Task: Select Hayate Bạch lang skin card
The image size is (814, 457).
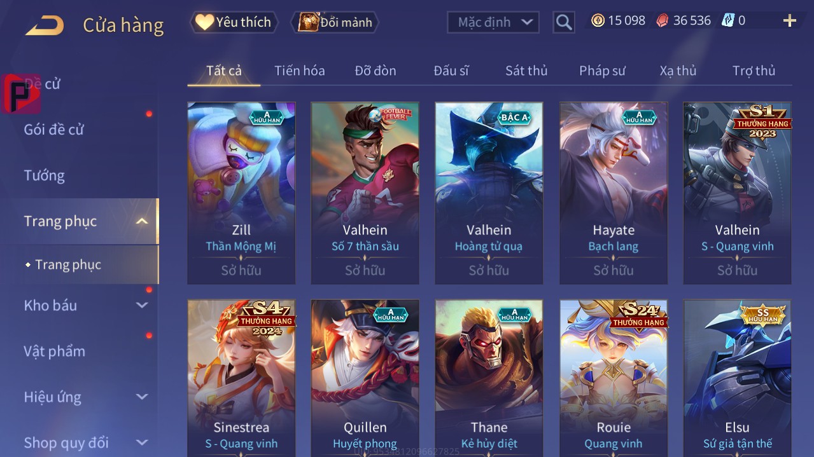Action: (x=614, y=193)
